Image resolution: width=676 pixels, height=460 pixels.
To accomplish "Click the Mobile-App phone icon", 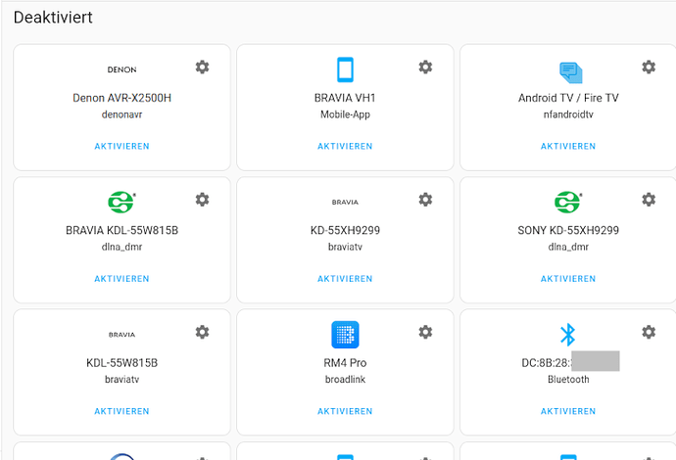I will (x=345, y=69).
